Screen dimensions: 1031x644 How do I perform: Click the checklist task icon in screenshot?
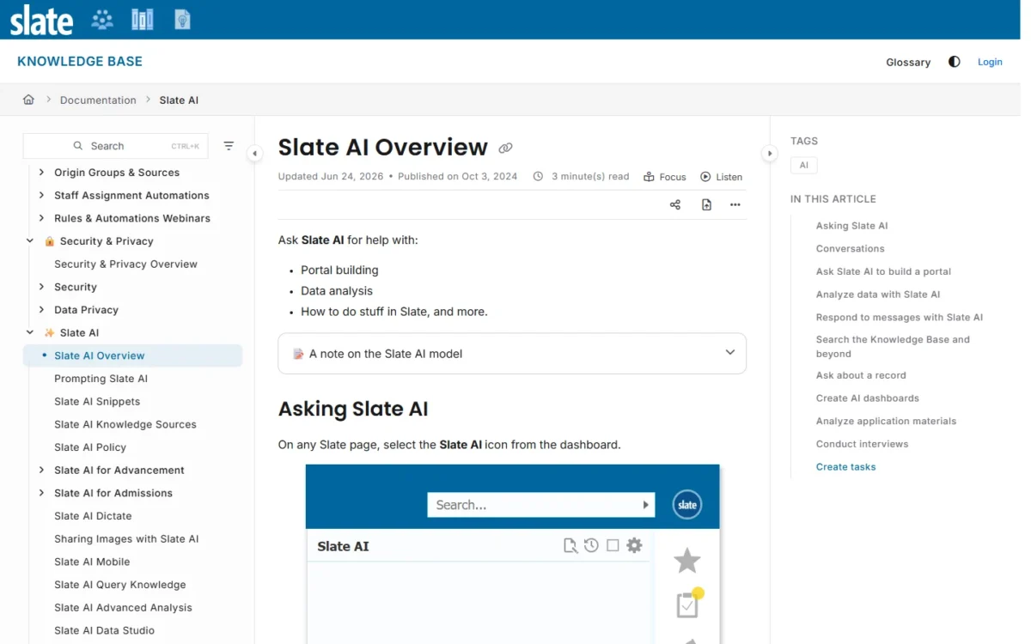click(x=688, y=604)
